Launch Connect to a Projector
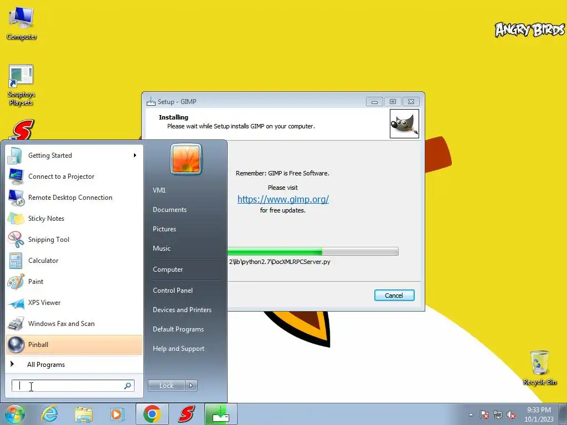 tap(75, 177)
